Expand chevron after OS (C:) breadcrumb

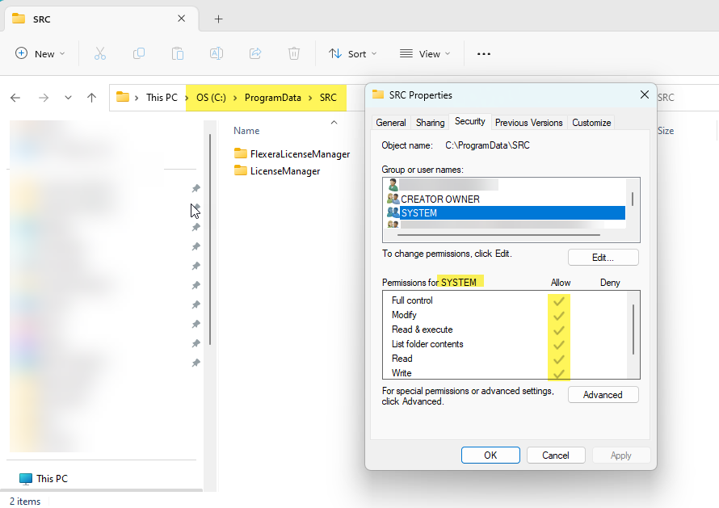click(x=235, y=98)
